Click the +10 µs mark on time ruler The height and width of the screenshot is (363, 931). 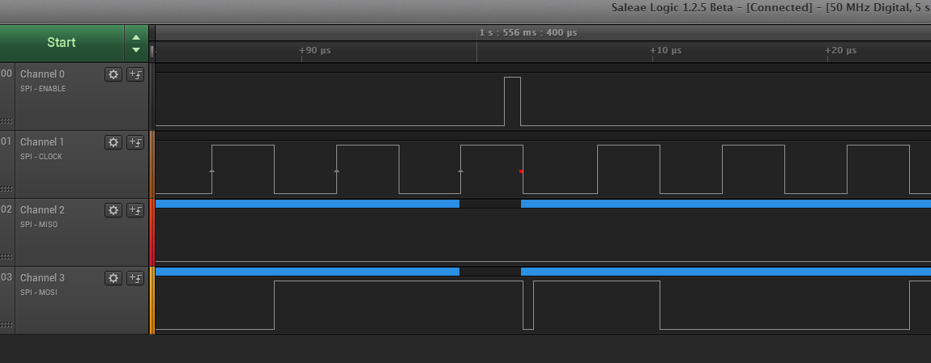click(x=665, y=51)
